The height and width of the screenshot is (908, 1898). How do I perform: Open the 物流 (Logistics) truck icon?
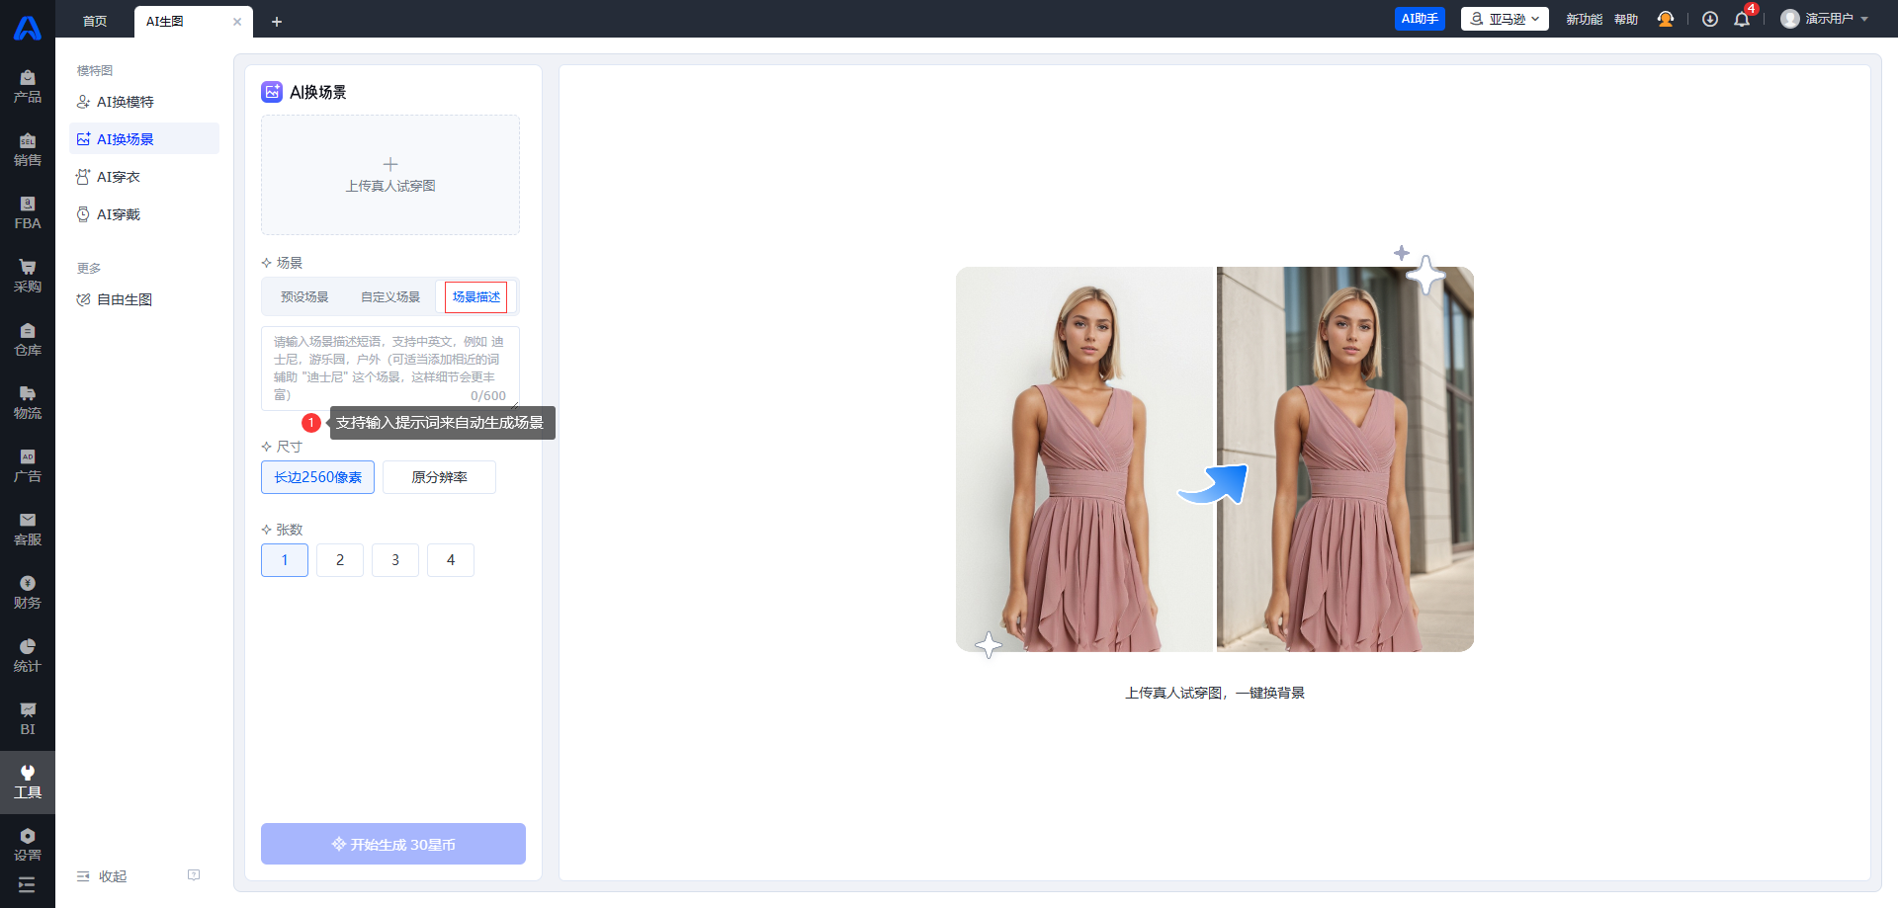[x=28, y=402]
